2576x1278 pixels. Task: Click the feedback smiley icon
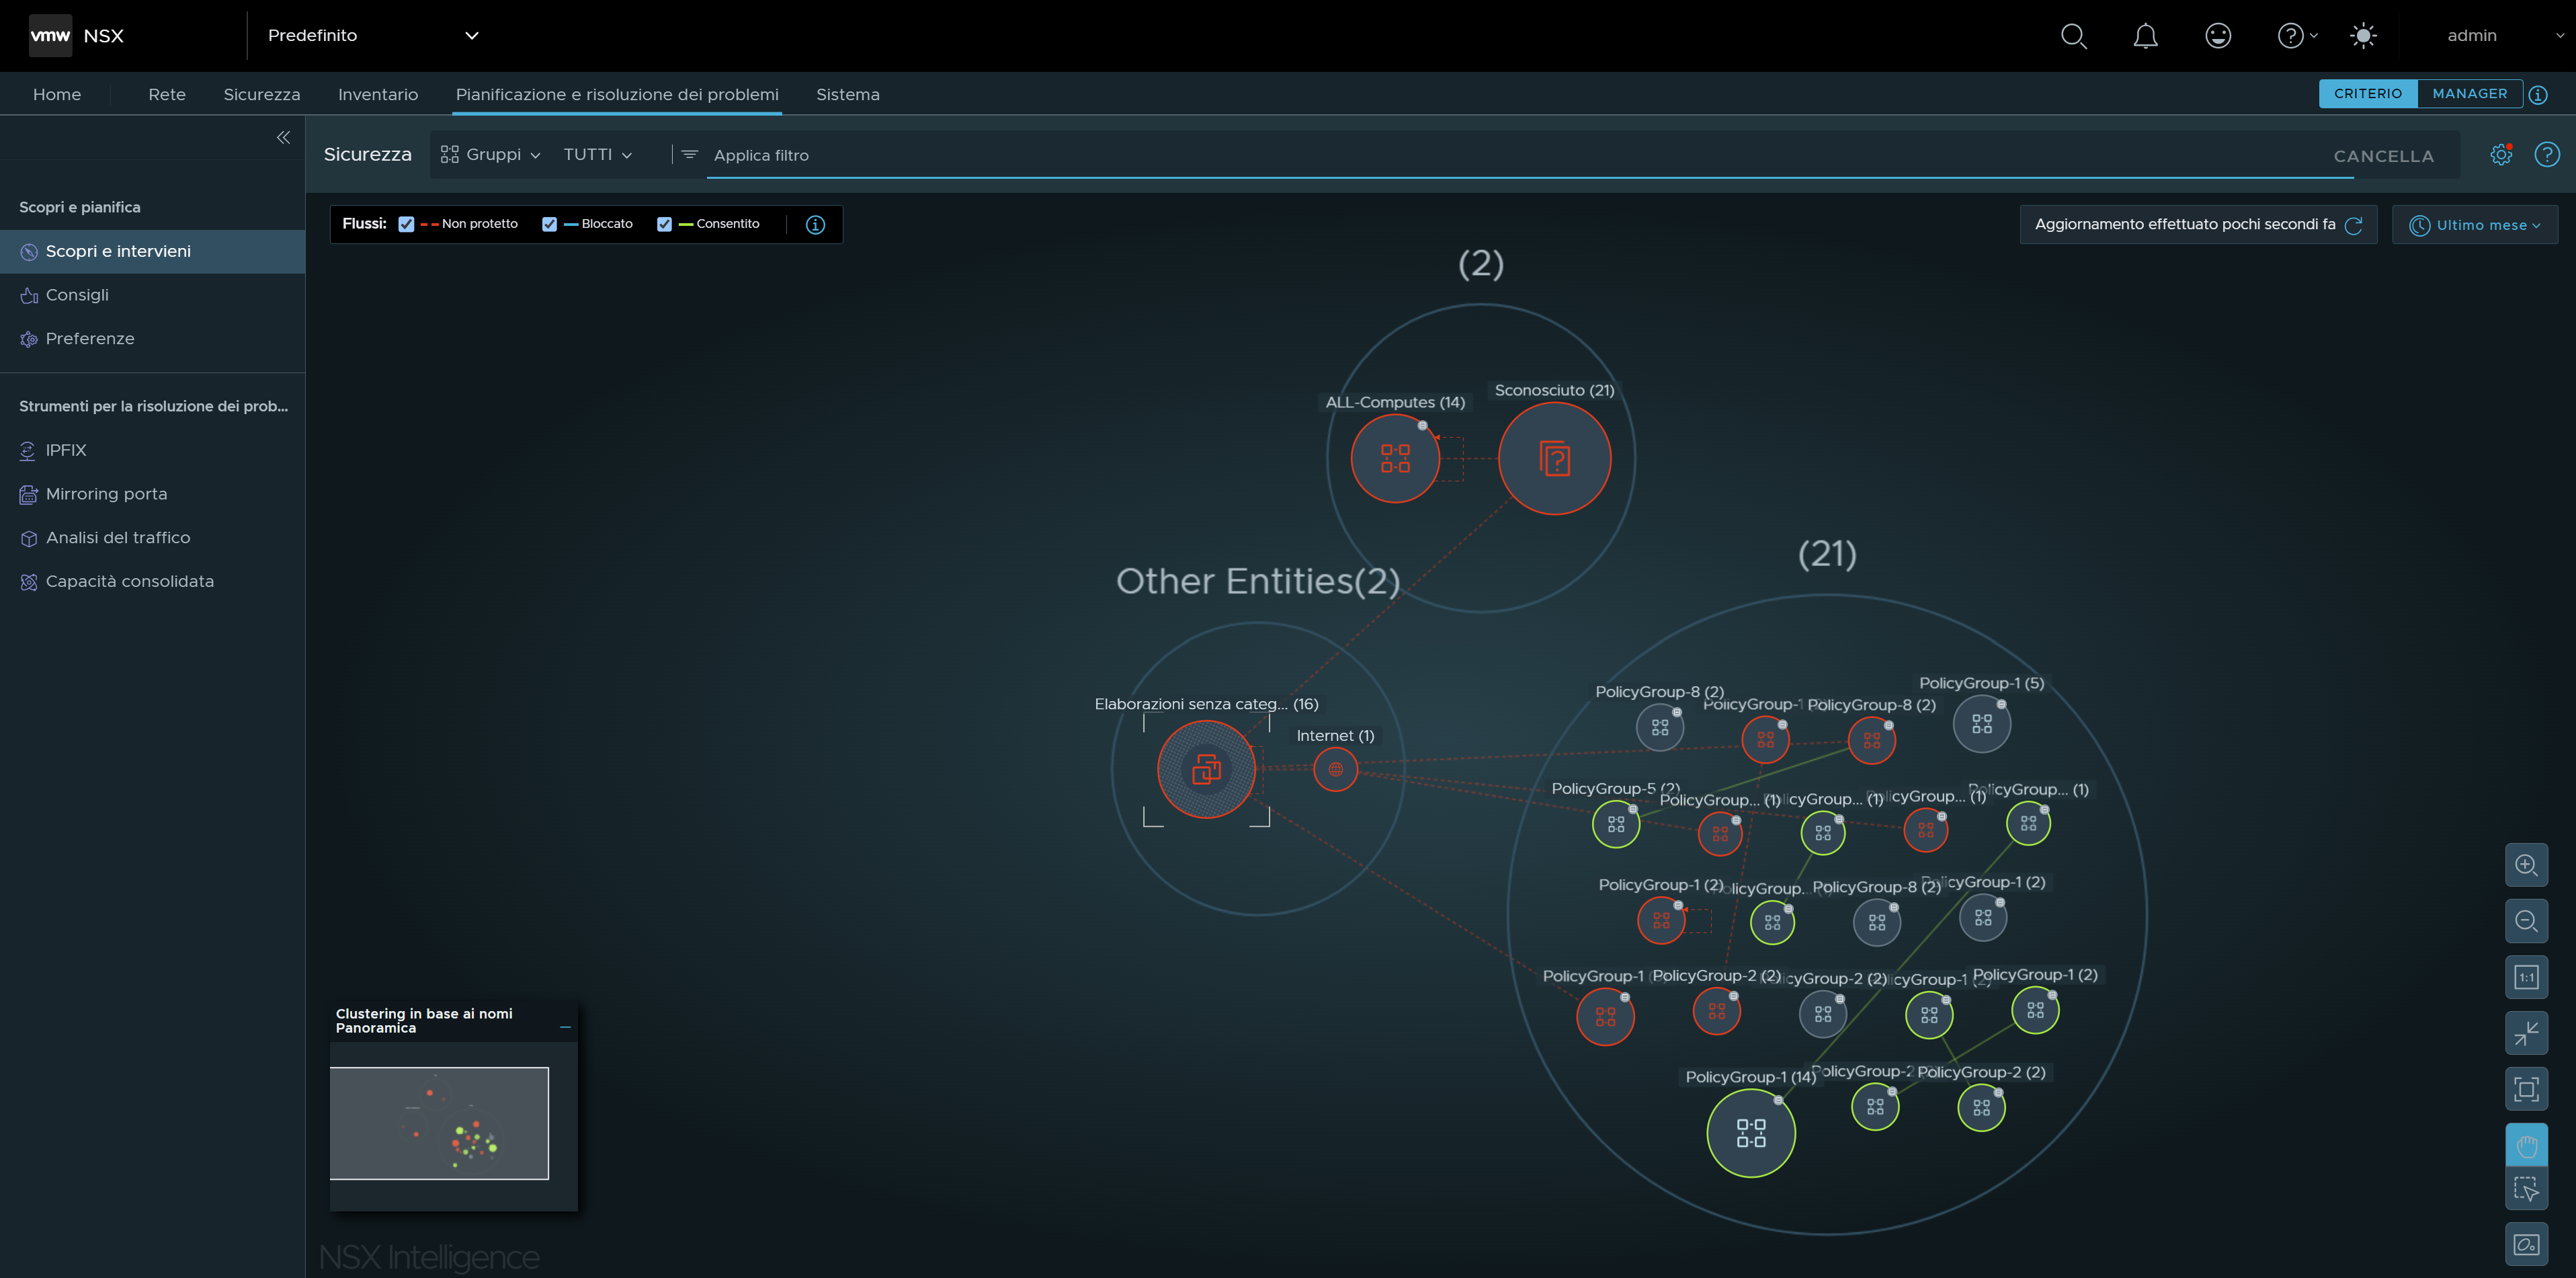tap(2218, 36)
